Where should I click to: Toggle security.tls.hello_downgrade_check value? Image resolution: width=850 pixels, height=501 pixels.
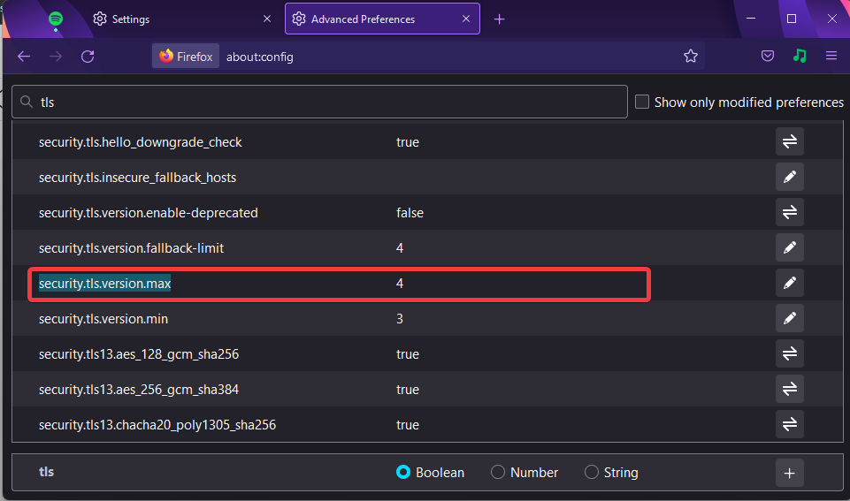pyautogui.click(x=789, y=142)
